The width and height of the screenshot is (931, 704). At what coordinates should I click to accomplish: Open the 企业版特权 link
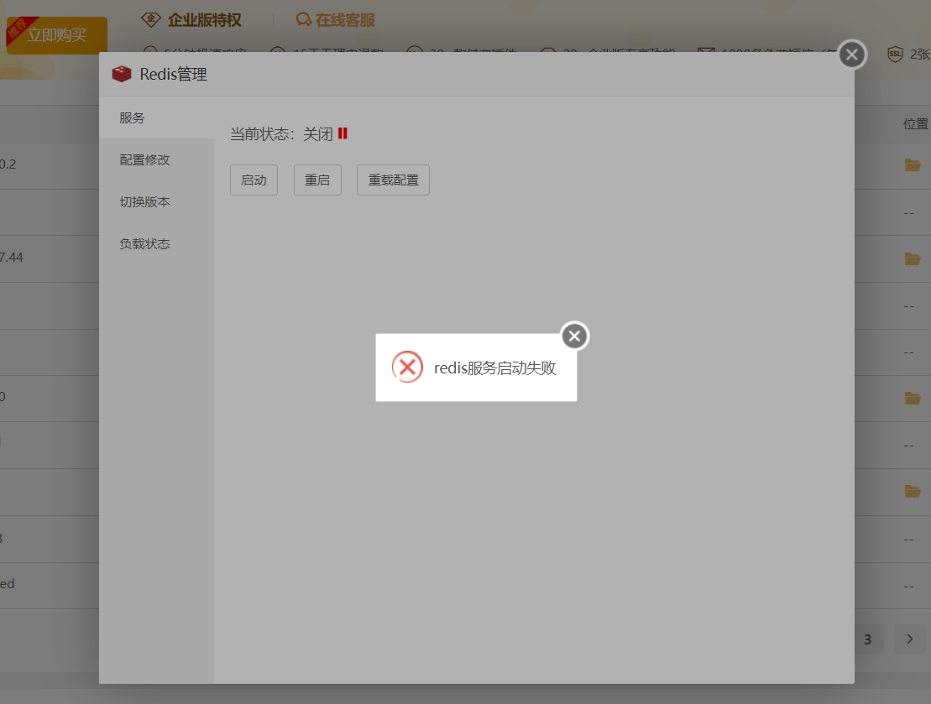(204, 20)
